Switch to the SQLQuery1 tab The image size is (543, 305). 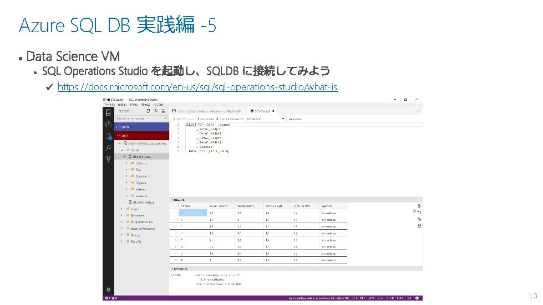point(262,111)
